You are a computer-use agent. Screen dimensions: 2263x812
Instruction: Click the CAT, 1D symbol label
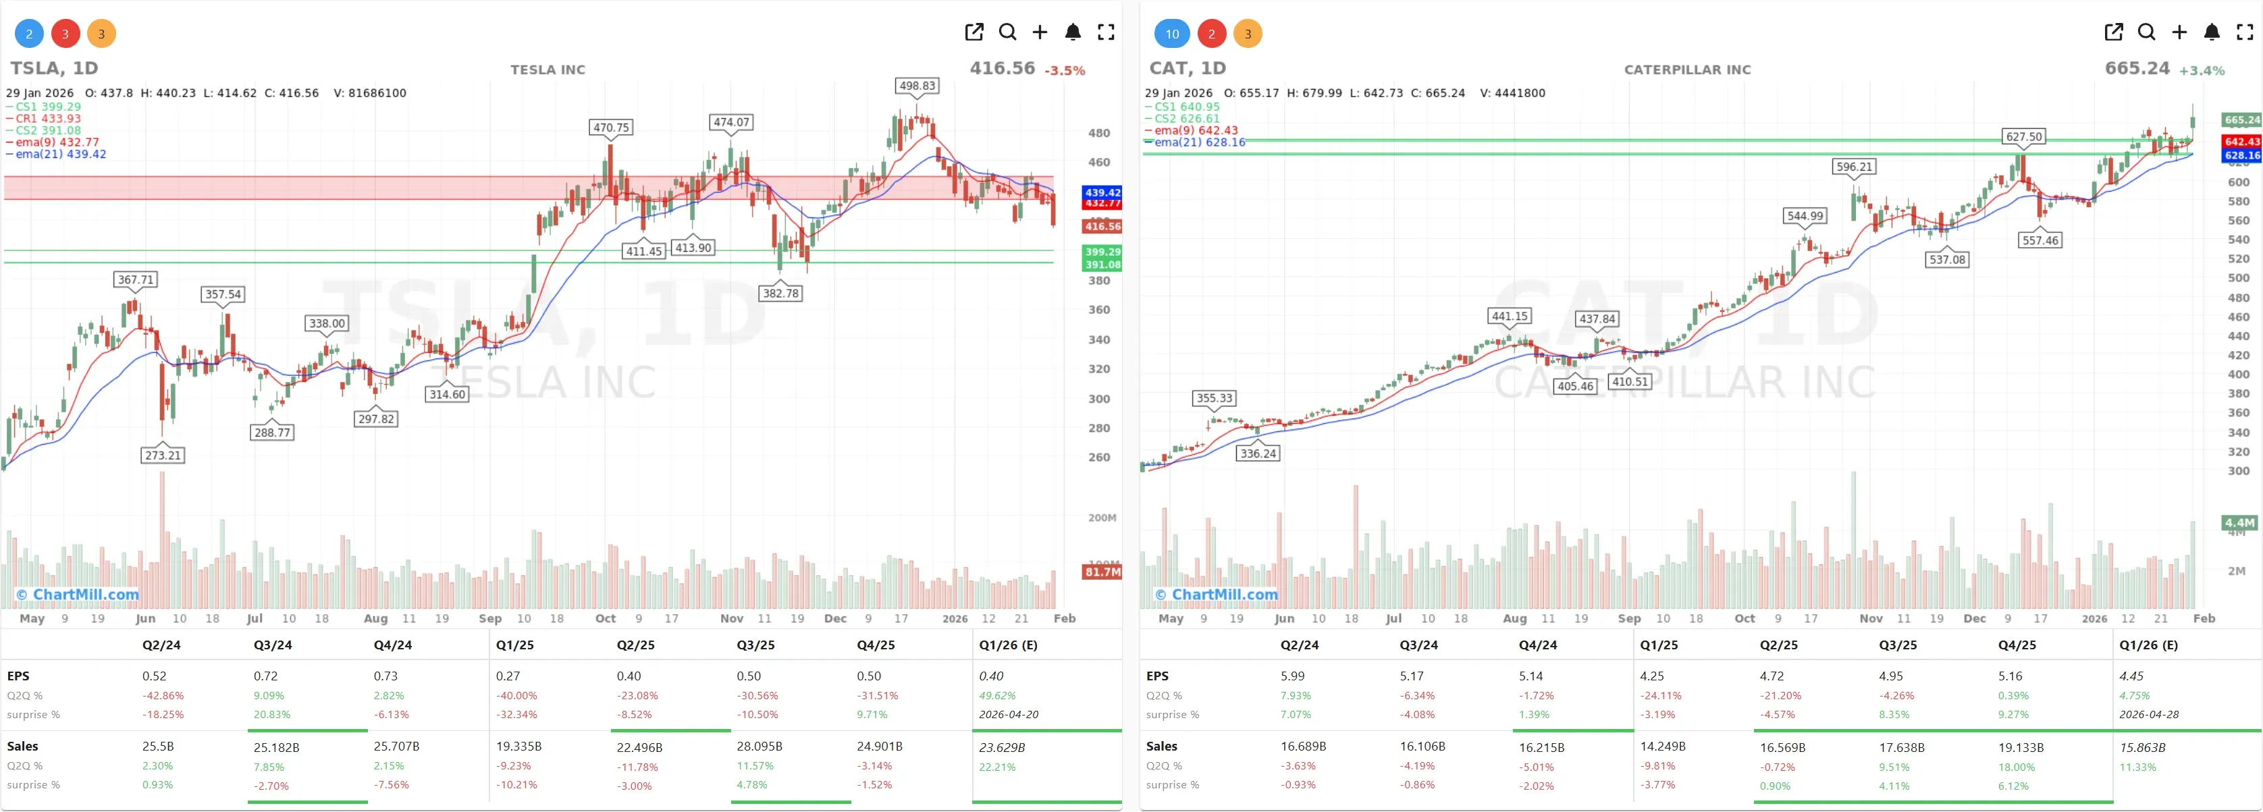[x=1187, y=68]
